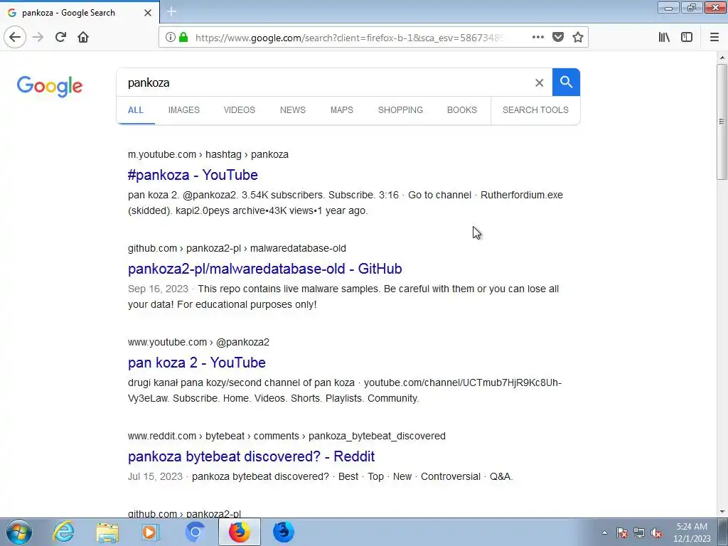
Task: Click network status tray icon
Action: click(x=639, y=532)
